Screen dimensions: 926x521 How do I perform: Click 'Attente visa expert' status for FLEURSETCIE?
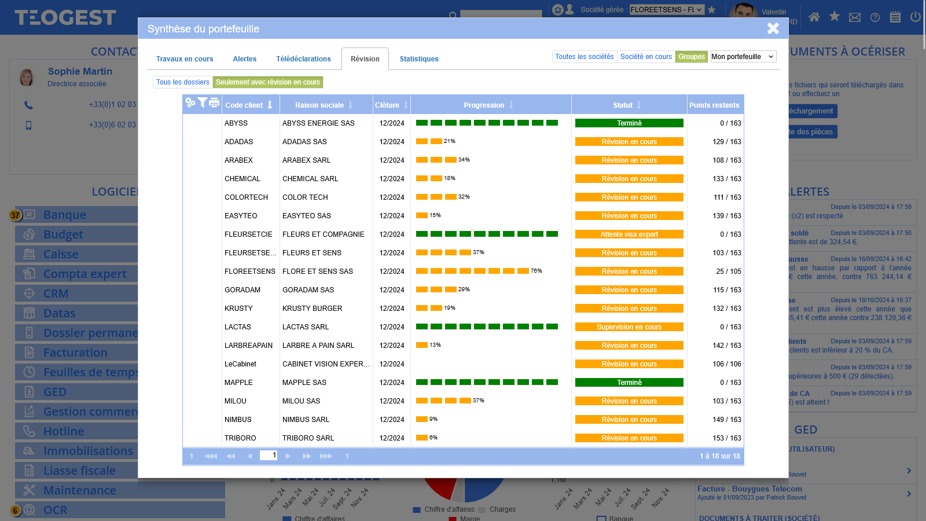(x=629, y=234)
